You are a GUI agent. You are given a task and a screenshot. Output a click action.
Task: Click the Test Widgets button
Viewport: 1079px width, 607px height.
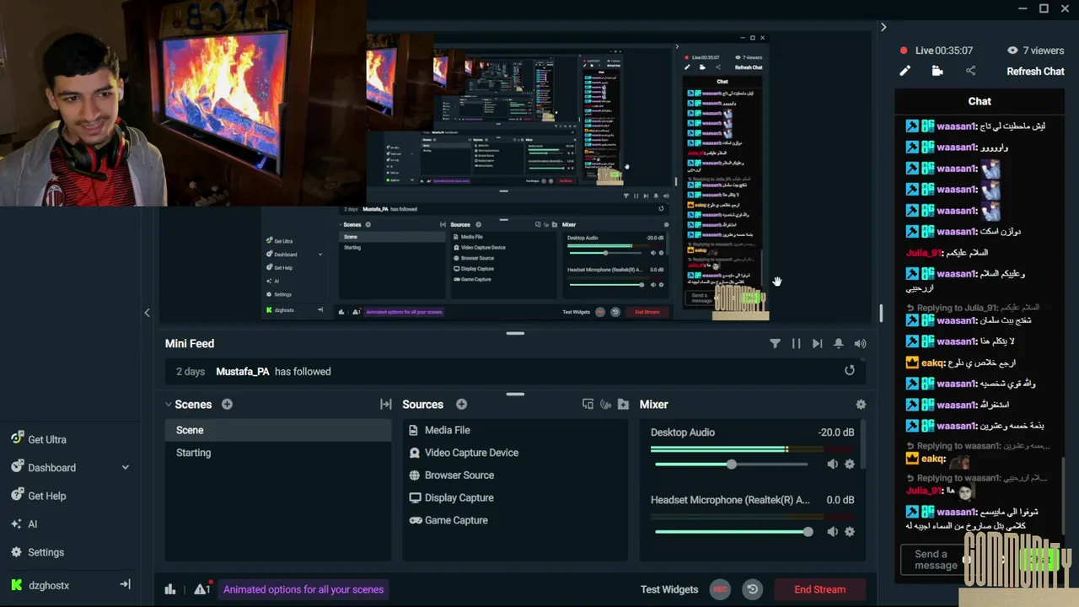tap(669, 589)
